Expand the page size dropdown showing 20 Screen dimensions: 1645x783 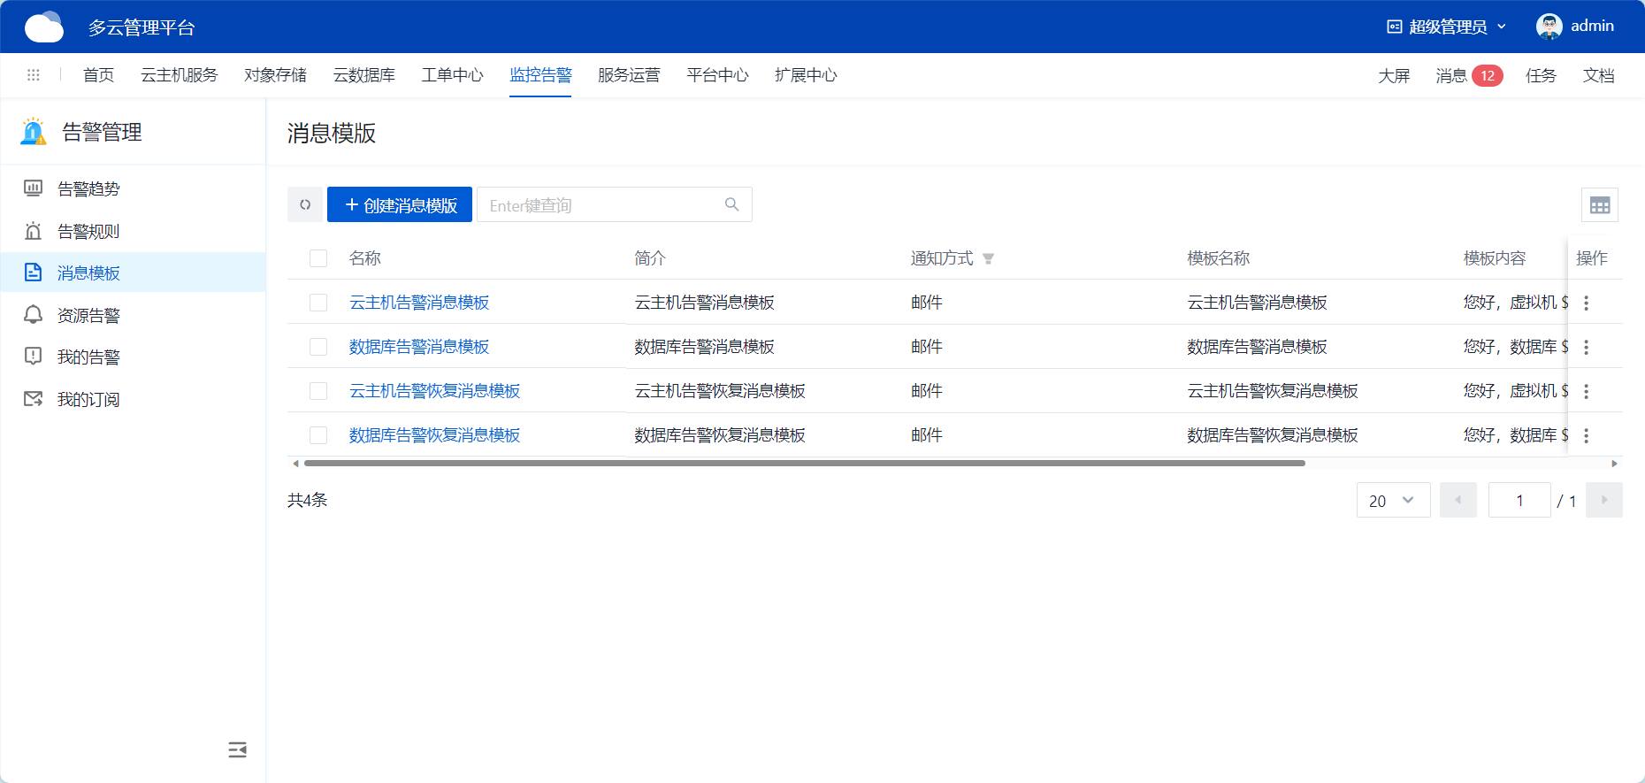pos(1393,501)
